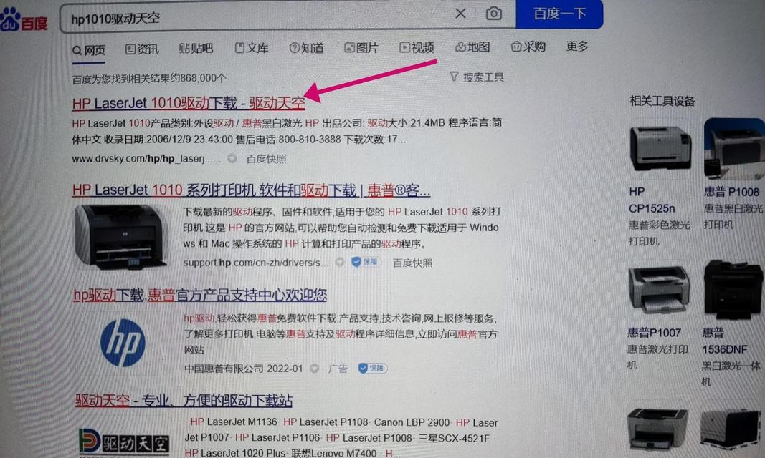
Task: Click the 百度一下 search button
Action: [559, 14]
